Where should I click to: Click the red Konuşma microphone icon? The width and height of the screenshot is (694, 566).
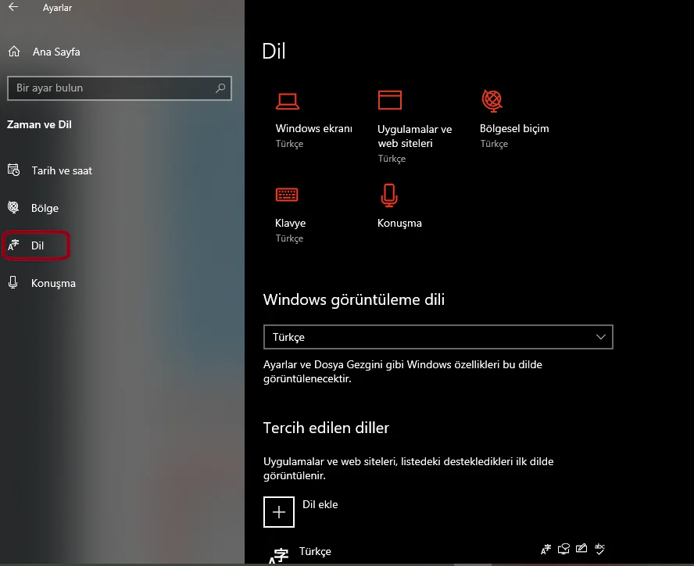[x=388, y=195]
